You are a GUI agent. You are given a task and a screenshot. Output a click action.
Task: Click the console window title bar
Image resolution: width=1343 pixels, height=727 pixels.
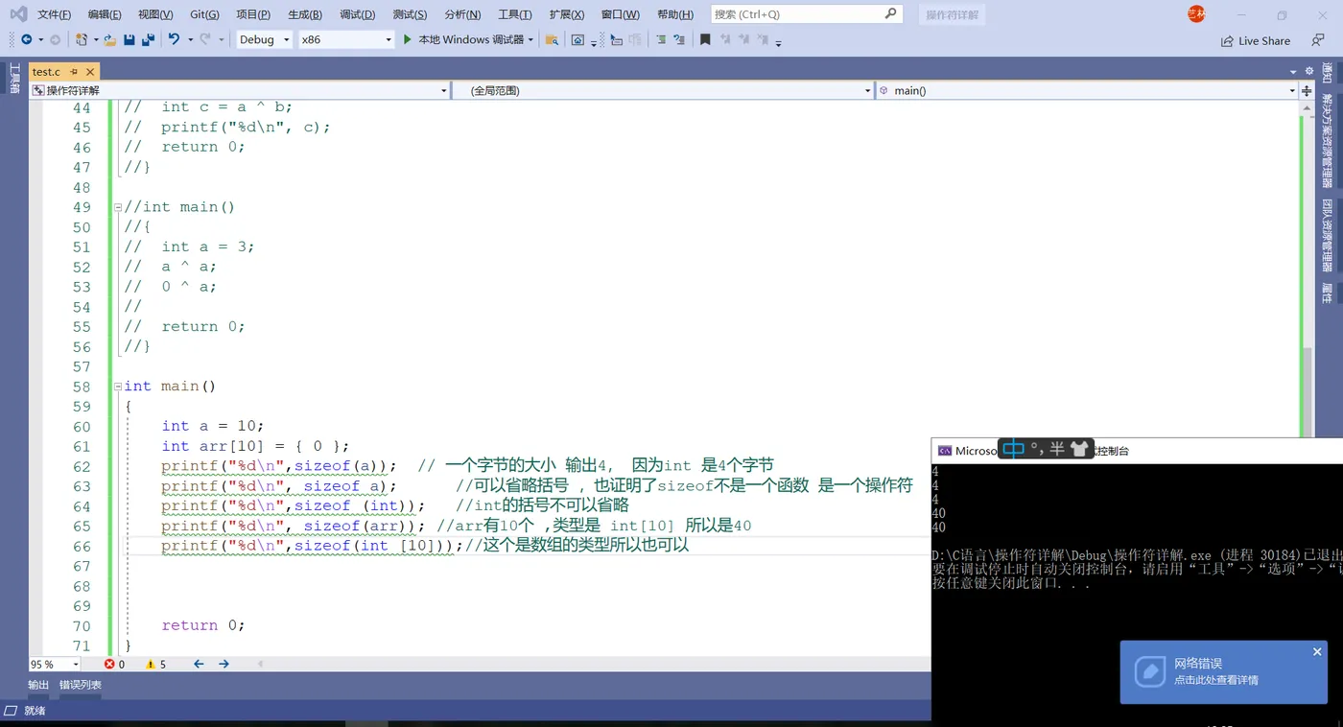[1137, 451]
